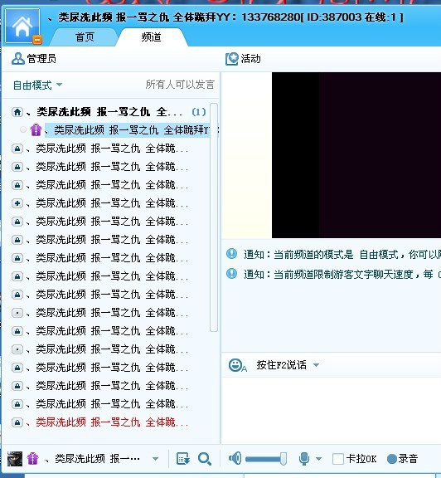The height and width of the screenshot is (478, 441).
Task: Open the 活动 activities panel
Action: pyautogui.click(x=243, y=59)
